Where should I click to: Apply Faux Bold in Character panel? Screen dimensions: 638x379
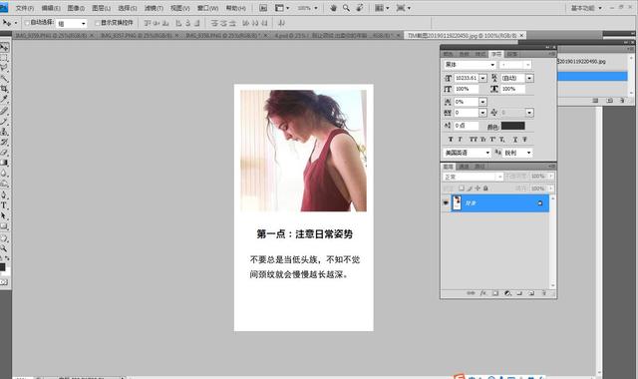point(451,140)
